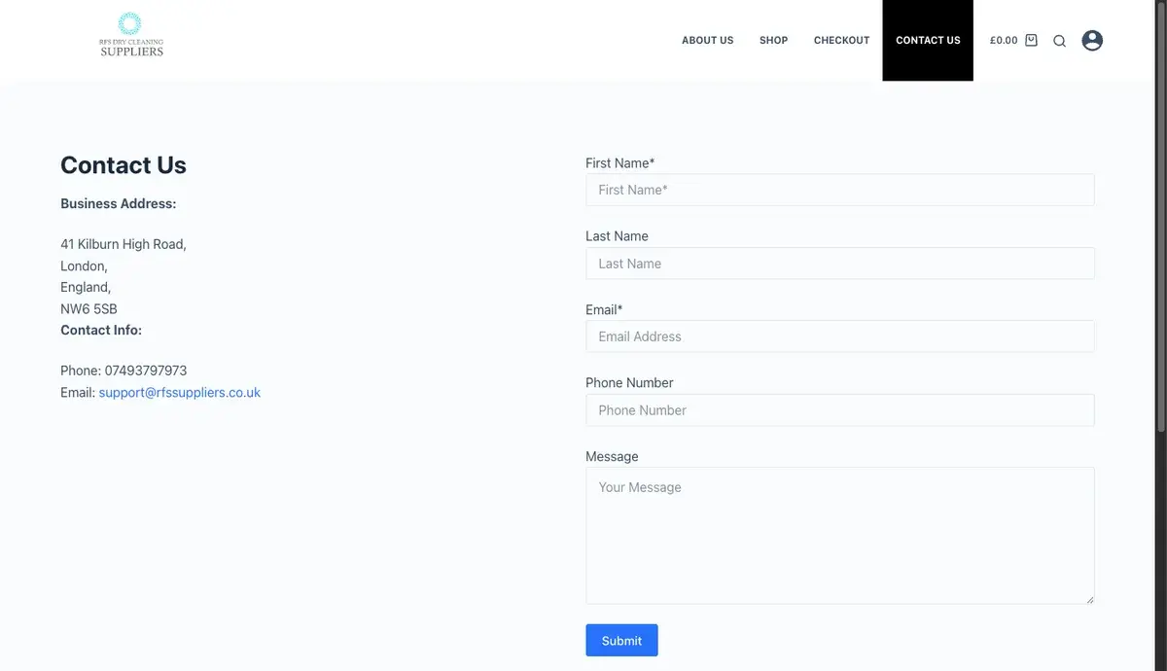Viewport: 1167px width, 671px height.
Task: Click into the Email Address field
Action: click(x=840, y=336)
